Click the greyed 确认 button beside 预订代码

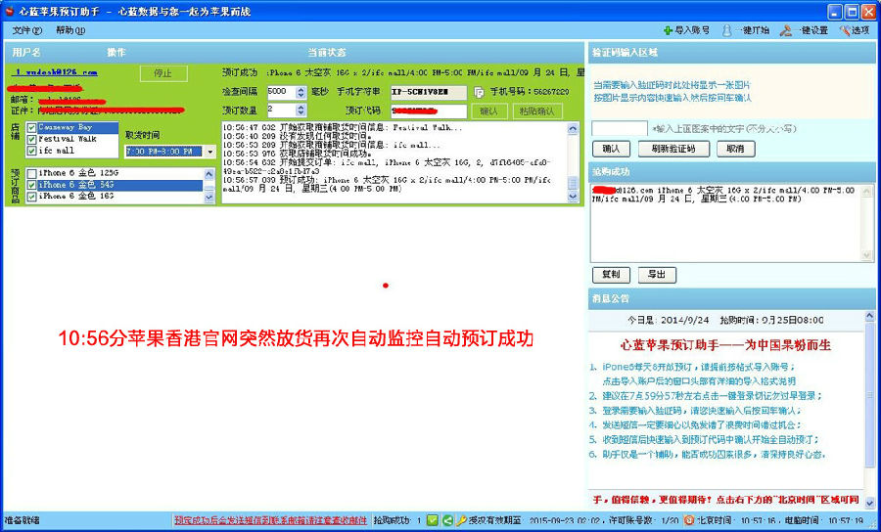(489, 111)
